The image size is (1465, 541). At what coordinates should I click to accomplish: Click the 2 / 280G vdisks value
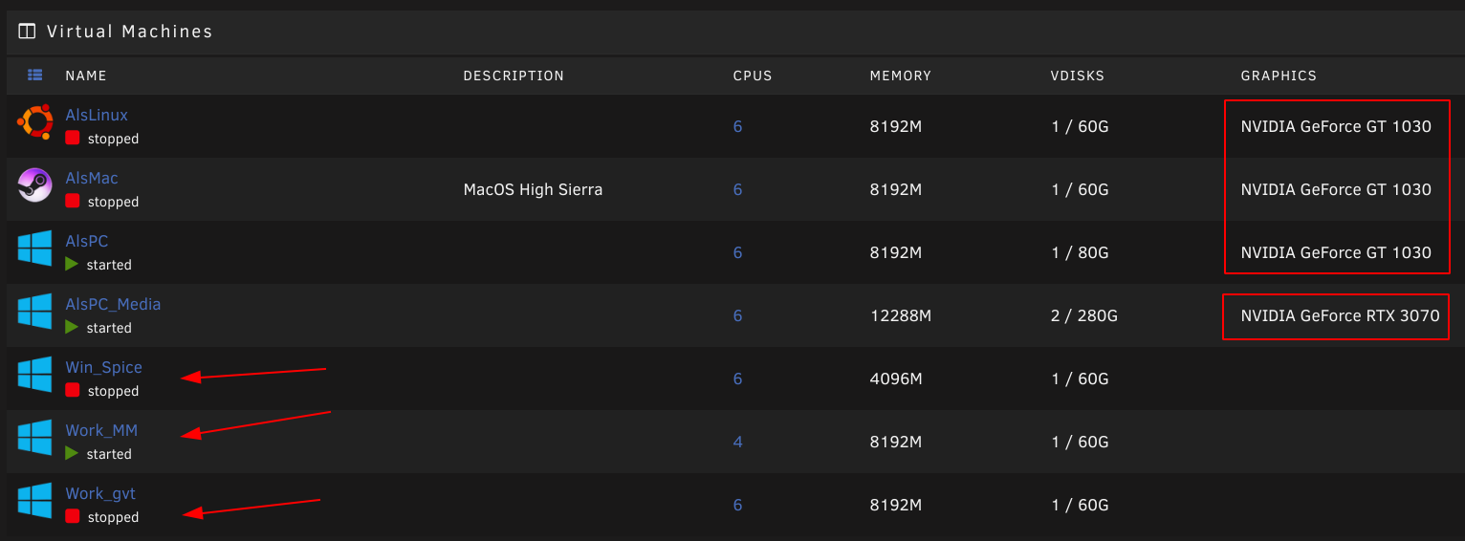[1083, 315]
